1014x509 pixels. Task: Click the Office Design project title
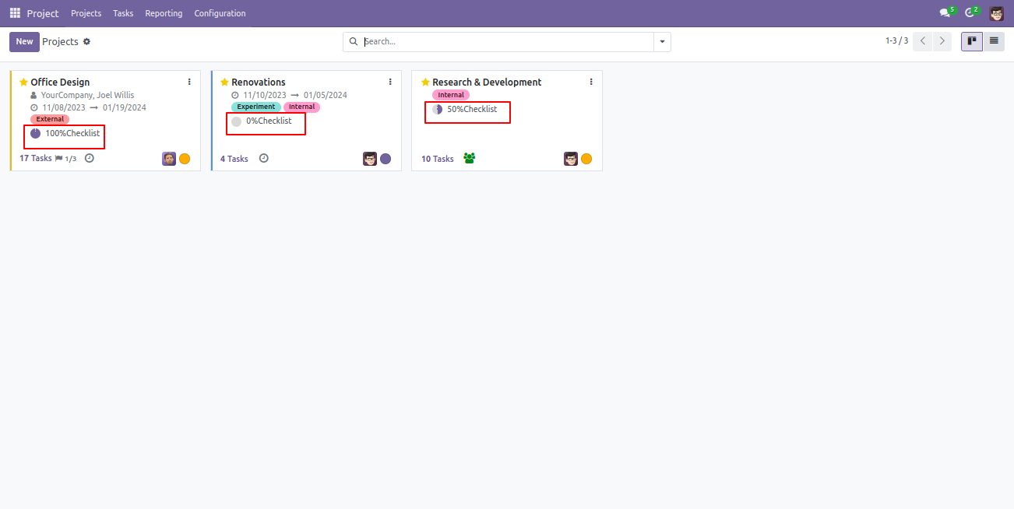(x=60, y=82)
